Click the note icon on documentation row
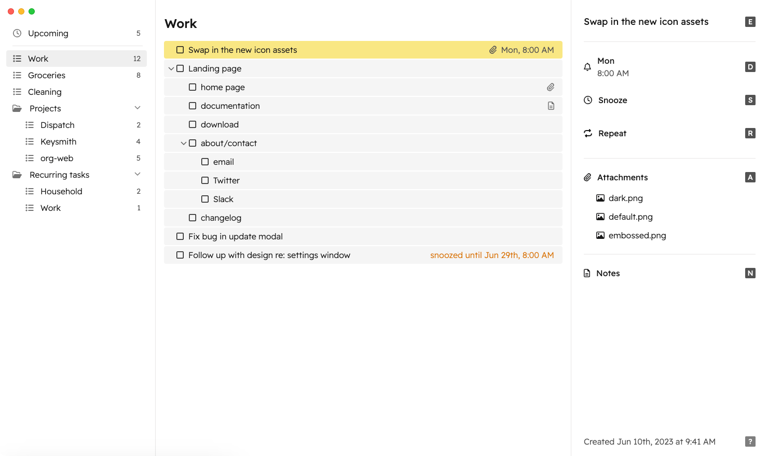This screenshot has width=768, height=456. [551, 106]
